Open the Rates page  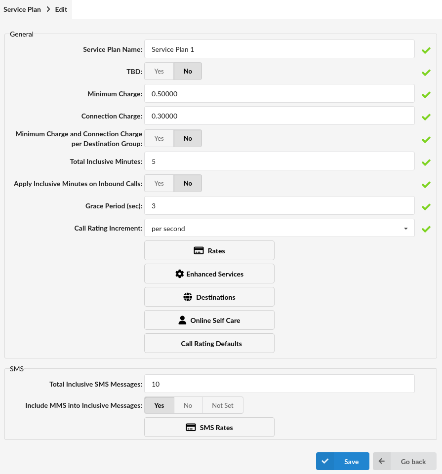tap(209, 251)
